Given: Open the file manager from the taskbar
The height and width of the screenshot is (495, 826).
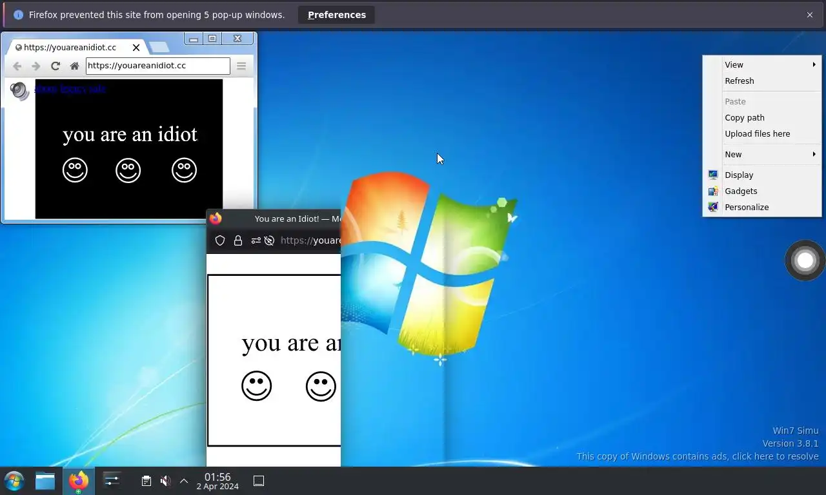Looking at the screenshot, I should pyautogui.click(x=45, y=481).
